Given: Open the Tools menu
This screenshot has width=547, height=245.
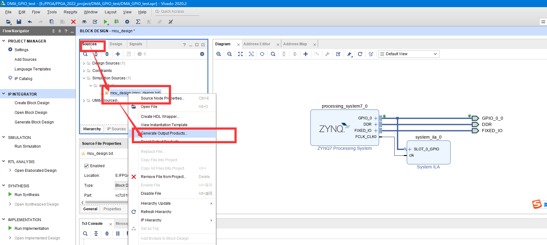Looking at the screenshot, I should (x=52, y=12).
